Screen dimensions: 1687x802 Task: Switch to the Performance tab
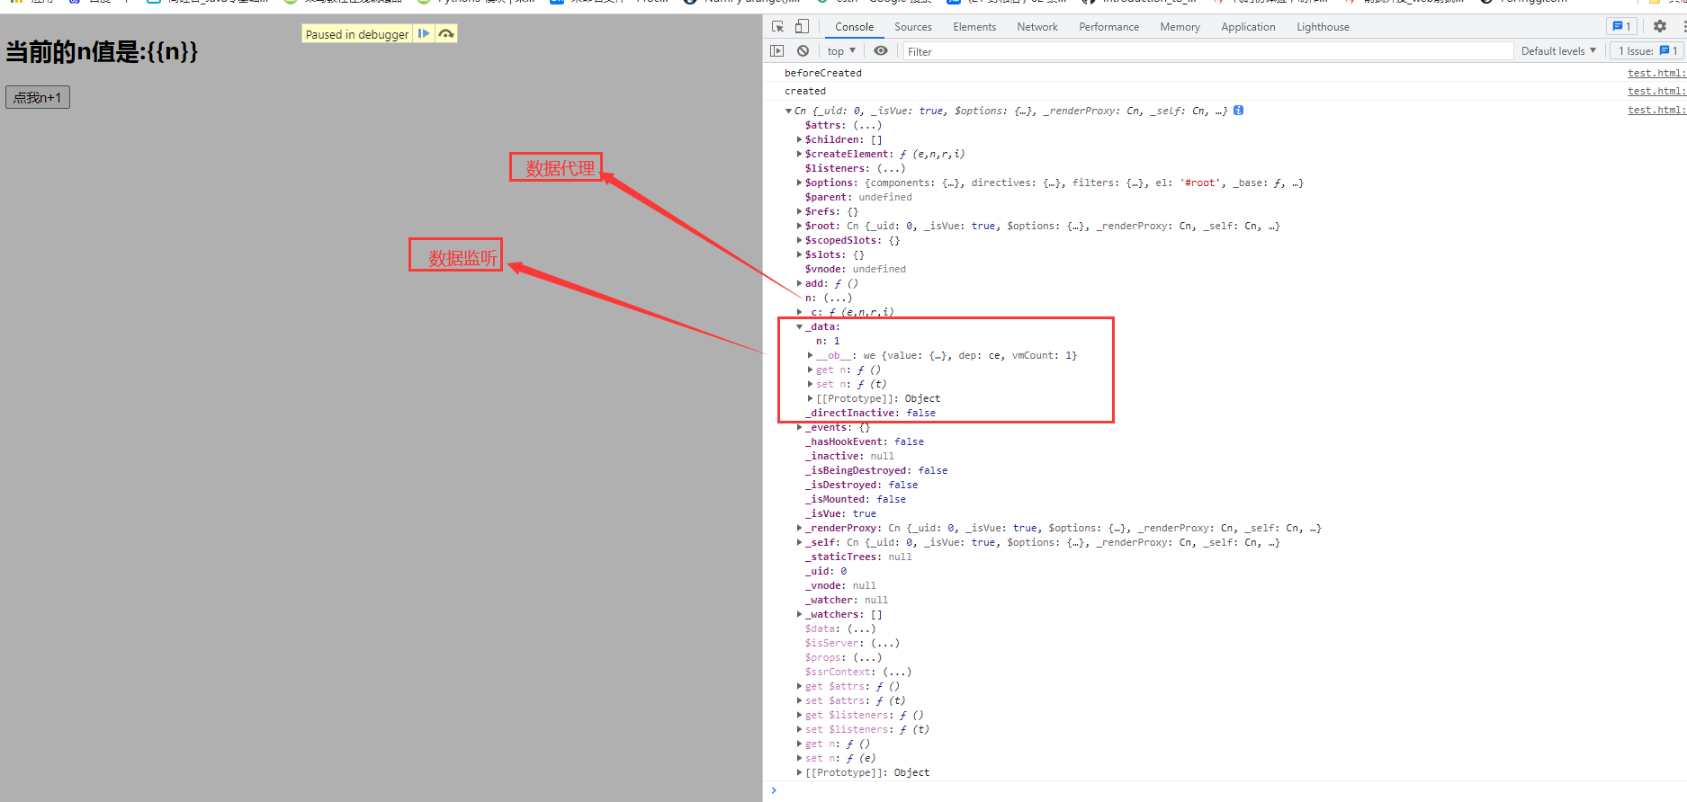click(x=1108, y=27)
